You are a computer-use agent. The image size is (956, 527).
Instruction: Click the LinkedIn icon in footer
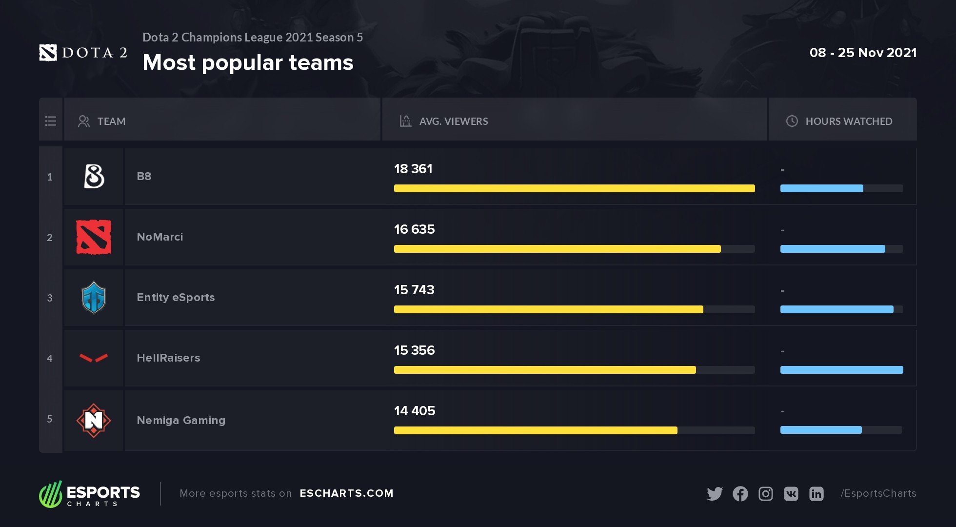(816, 494)
